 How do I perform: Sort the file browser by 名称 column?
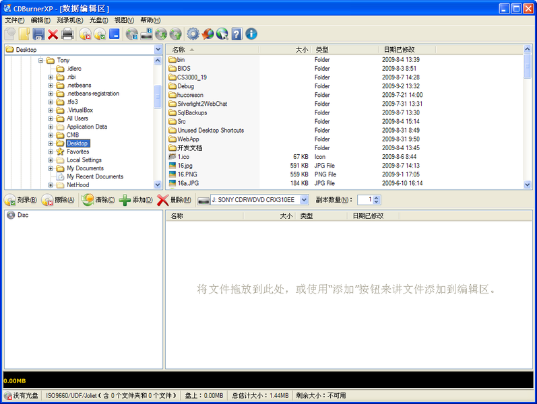click(x=213, y=50)
